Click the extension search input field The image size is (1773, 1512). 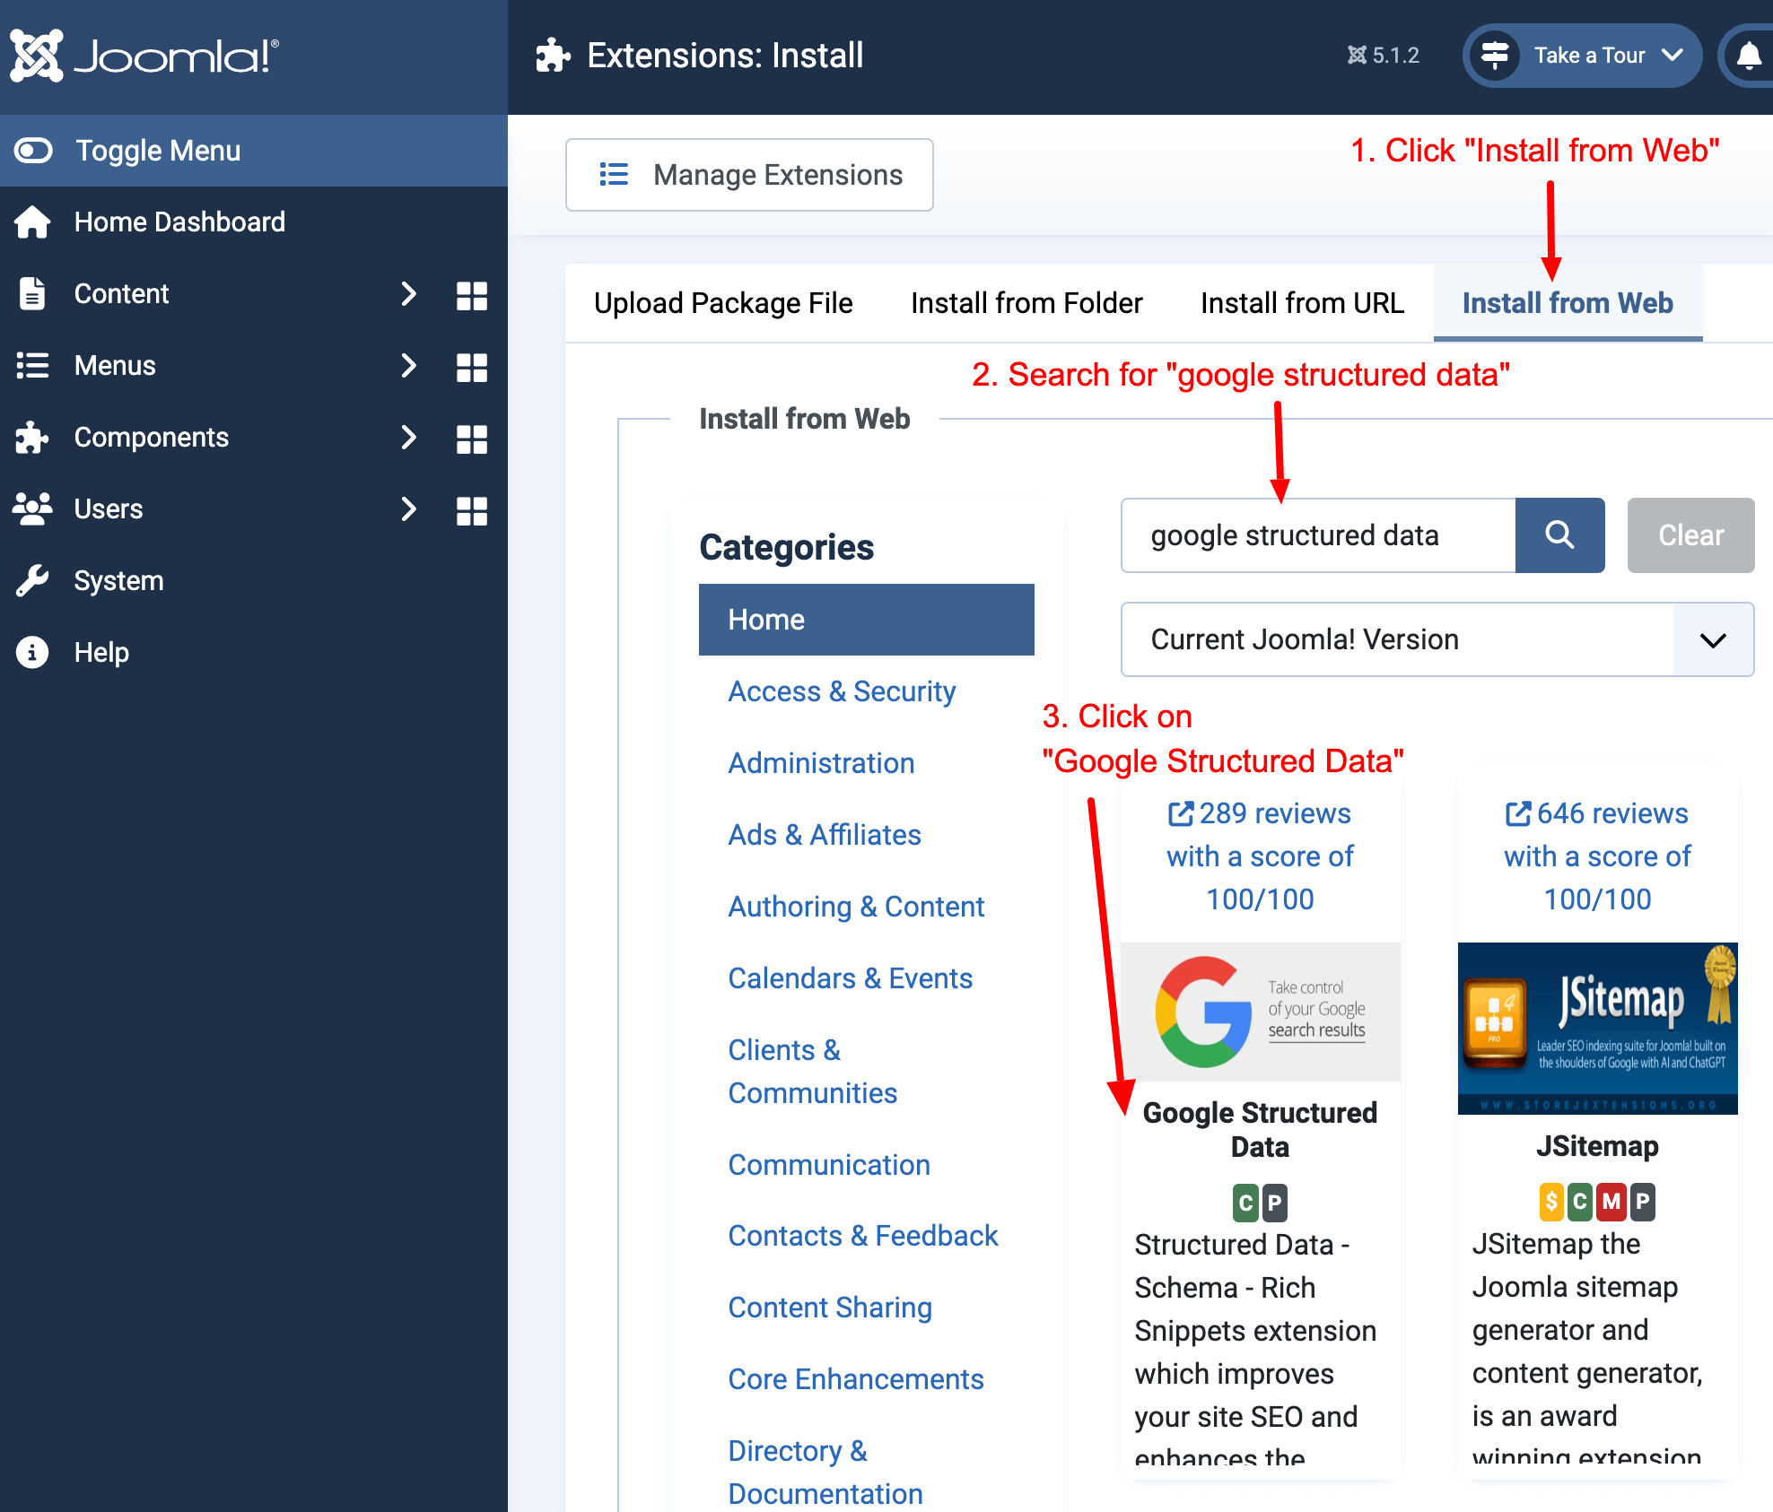click(x=1318, y=535)
